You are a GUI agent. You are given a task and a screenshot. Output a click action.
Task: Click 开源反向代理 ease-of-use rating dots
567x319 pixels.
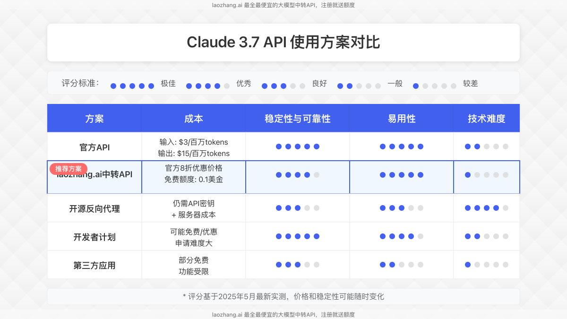point(402,208)
